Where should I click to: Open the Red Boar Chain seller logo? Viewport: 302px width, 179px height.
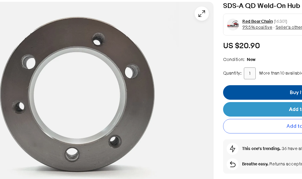click(x=233, y=25)
